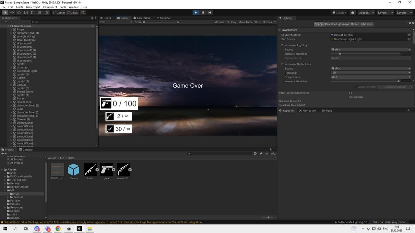The width and height of the screenshot is (415, 233).
Task: Open Baked Lightmaps section
Action: (362, 24)
